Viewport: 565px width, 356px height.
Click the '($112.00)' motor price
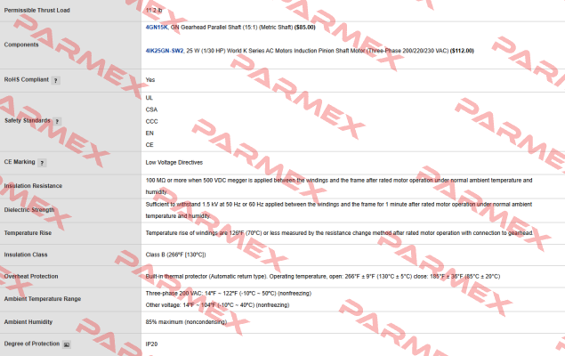462,51
